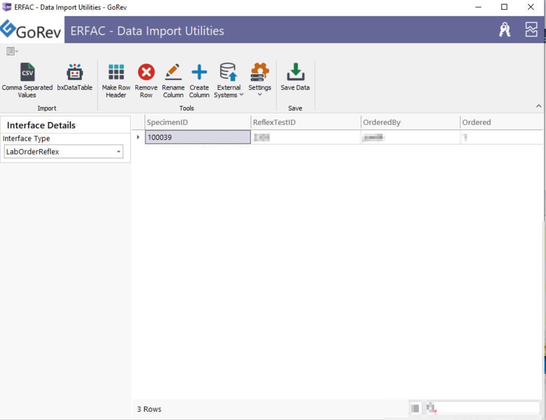Click the '3 Rows' status text
The width and height of the screenshot is (546, 420).
click(149, 409)
